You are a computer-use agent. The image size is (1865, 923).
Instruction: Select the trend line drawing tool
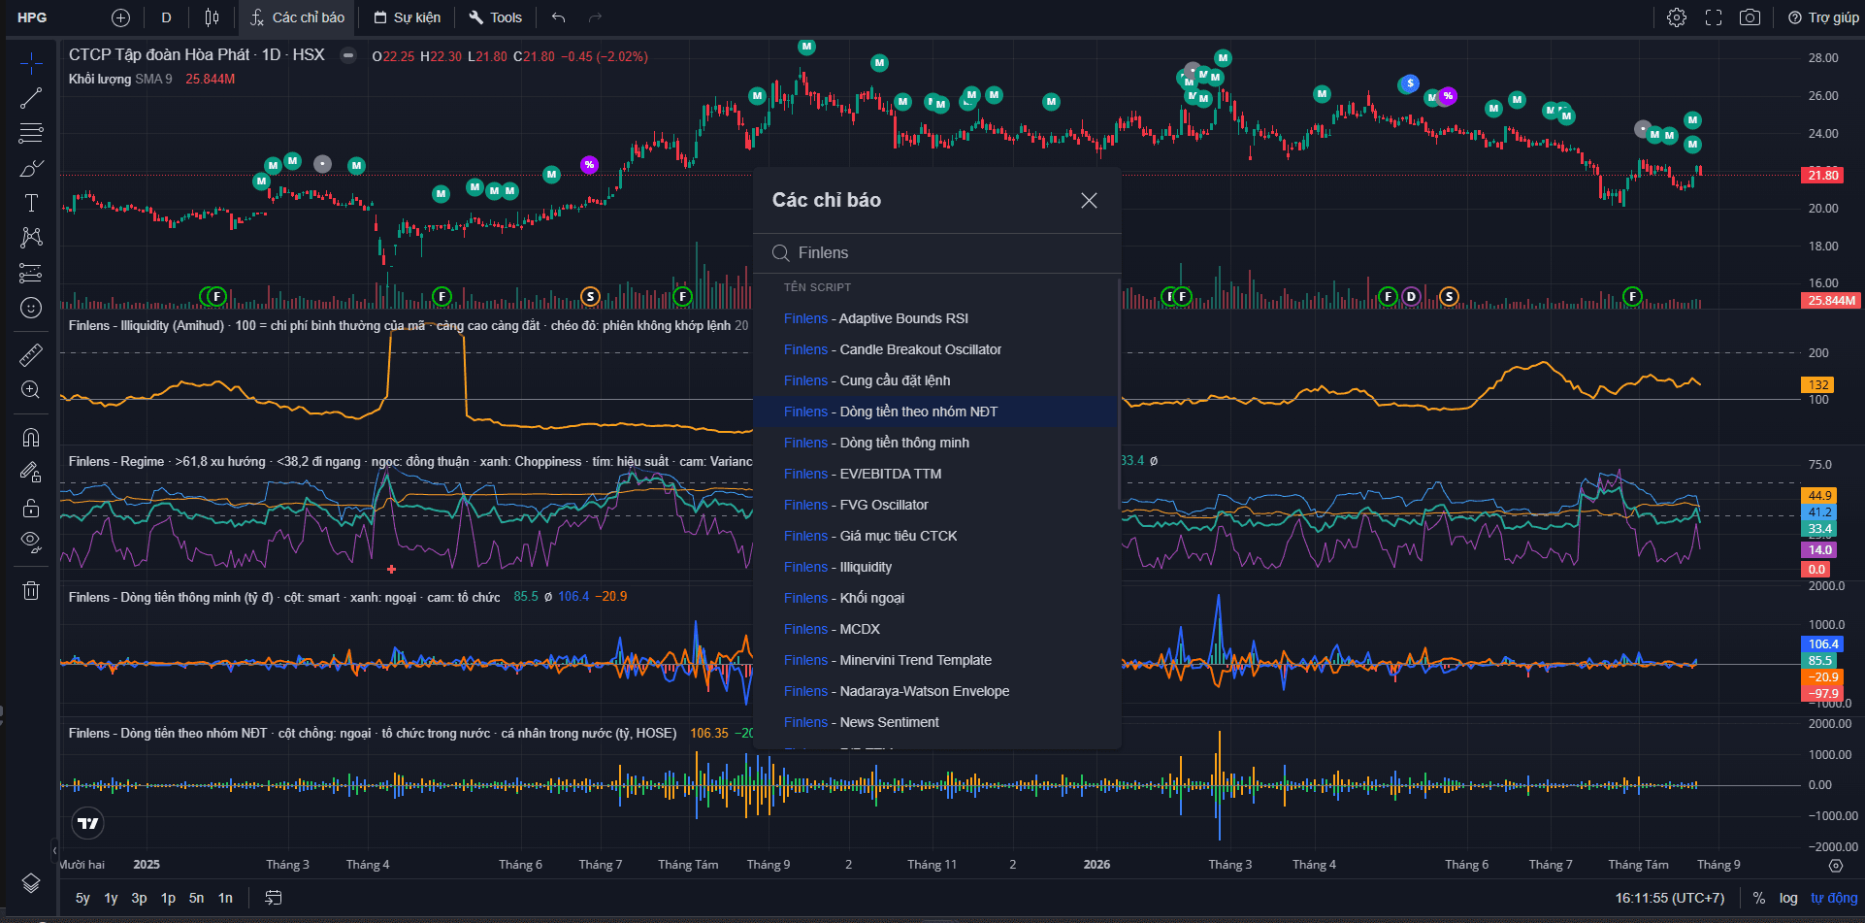click(x=31, y=98)
